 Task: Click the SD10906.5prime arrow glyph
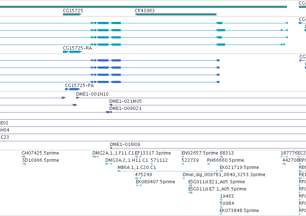coord(24,164)
